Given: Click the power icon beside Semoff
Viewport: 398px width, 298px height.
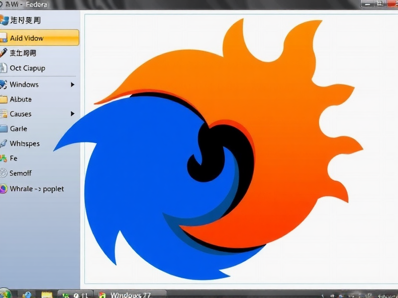Looking at the screenshot, I should click(5, 173).
